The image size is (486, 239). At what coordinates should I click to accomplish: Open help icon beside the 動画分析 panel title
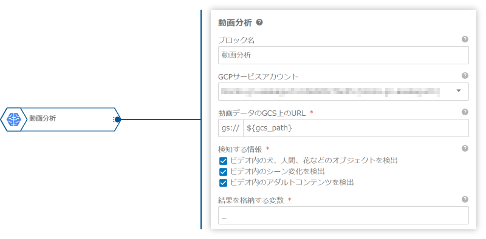pos(260,22)
